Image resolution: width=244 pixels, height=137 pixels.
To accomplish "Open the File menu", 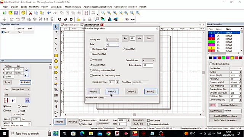I will [5, 7].
